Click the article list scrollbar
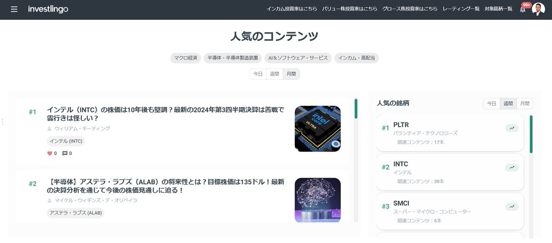The height and width of the screenshot is (243, 552). click(356, 109)
